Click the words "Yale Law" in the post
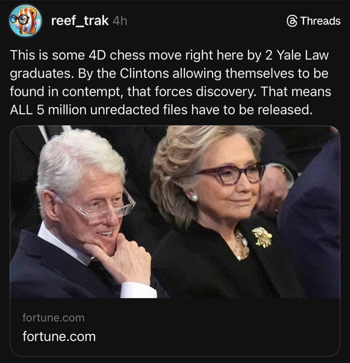 [303, 55]
